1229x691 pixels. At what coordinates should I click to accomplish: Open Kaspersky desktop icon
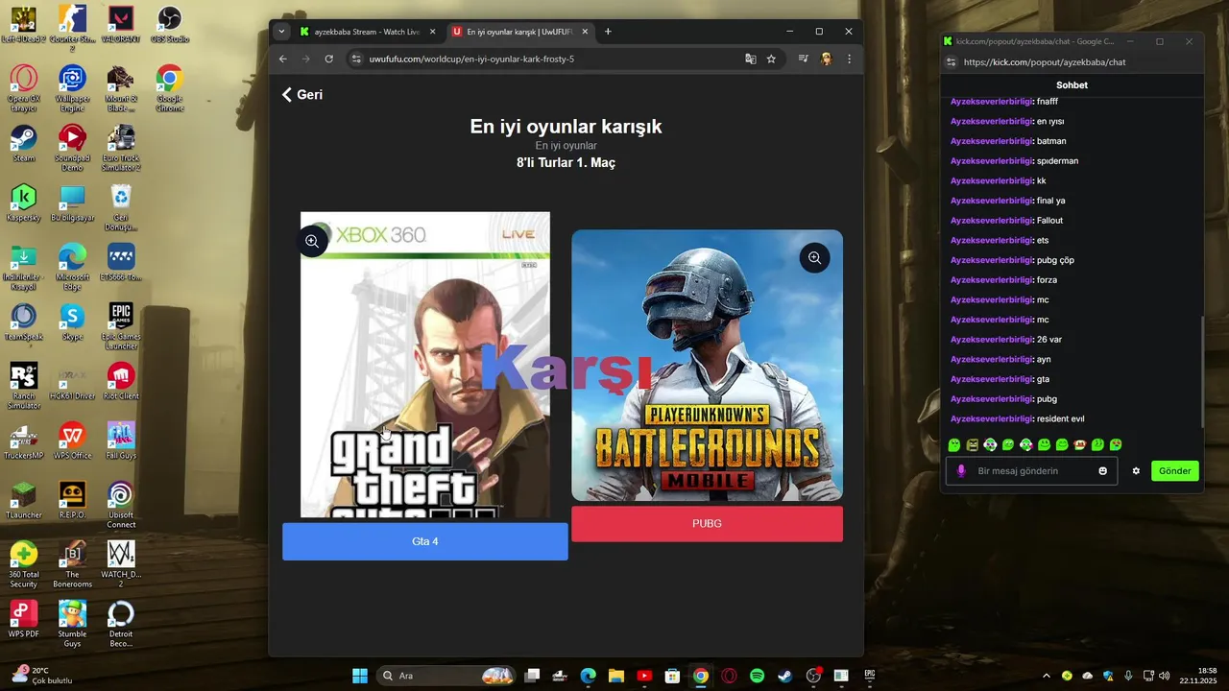pos(24,204)
